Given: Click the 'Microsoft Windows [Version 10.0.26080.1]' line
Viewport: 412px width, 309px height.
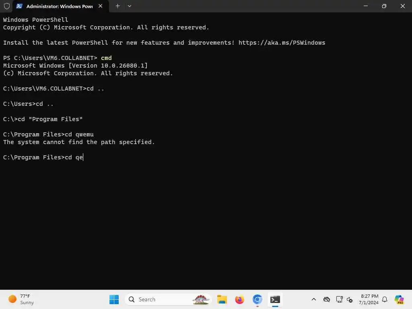Looking at the screenshot, I should click(75, 66).
